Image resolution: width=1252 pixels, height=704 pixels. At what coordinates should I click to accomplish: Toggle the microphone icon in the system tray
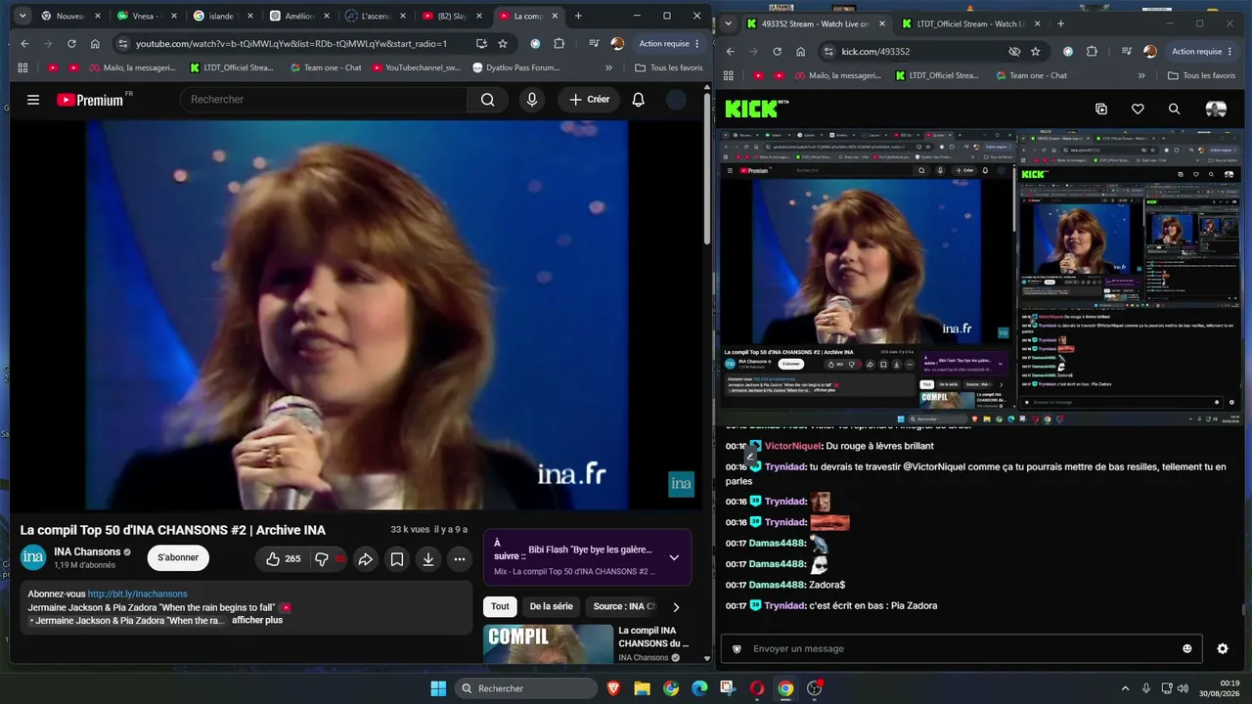pyautogui.click(x=1145, y=688)
